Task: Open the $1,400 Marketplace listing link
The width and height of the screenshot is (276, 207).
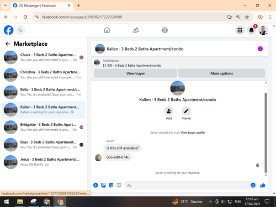Action: click(x=132, y=66)
